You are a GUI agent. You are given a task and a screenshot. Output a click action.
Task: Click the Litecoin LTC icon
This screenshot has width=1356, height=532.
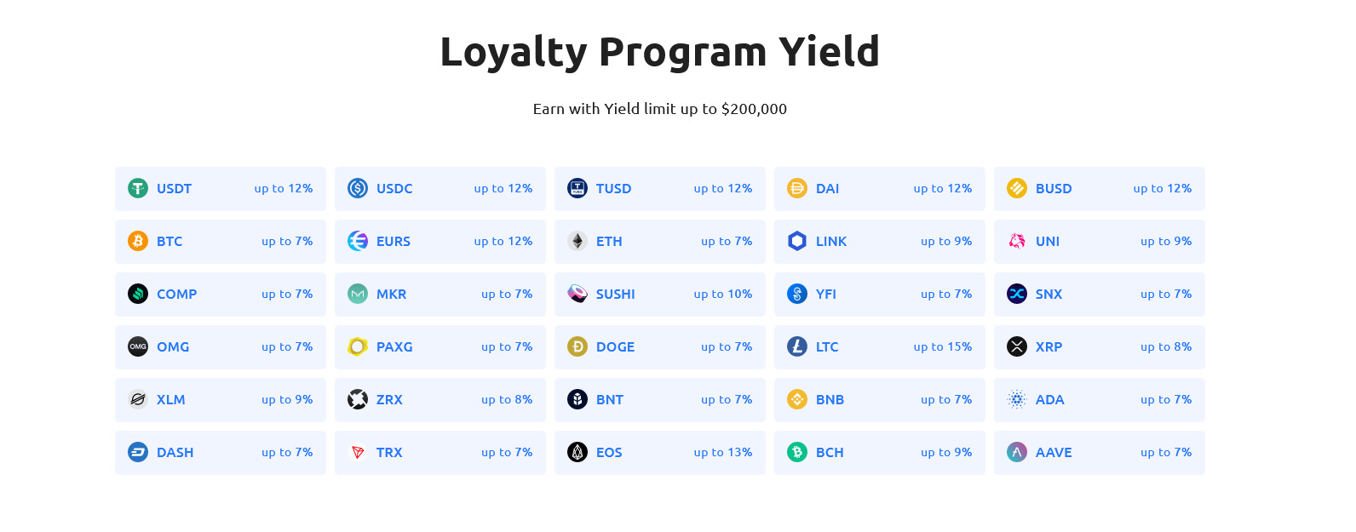797,346
